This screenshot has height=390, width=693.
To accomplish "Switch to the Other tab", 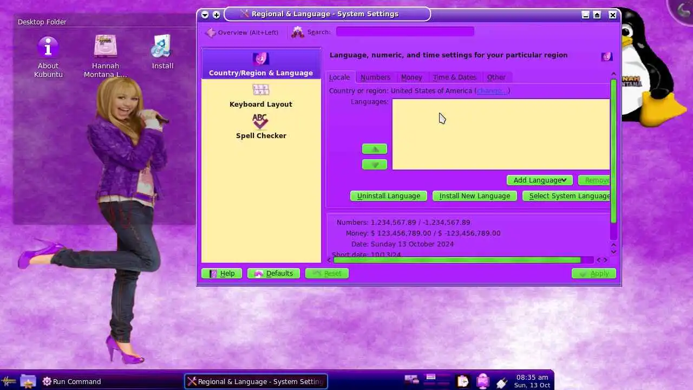I will pyautogui.click(x=496, y=77).
